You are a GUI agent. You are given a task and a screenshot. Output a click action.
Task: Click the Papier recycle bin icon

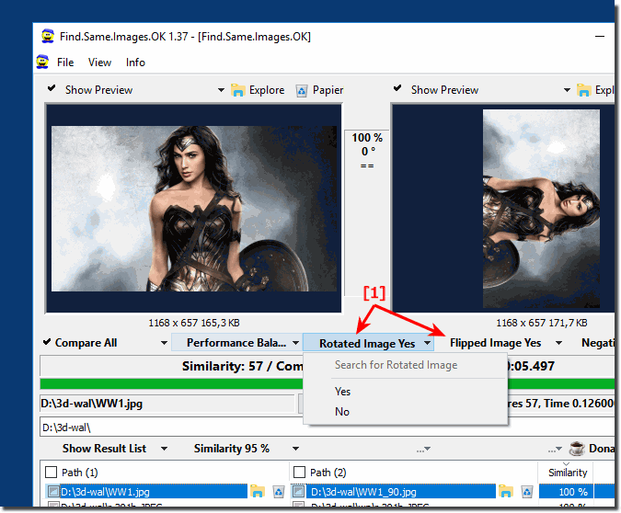[302, 91]
